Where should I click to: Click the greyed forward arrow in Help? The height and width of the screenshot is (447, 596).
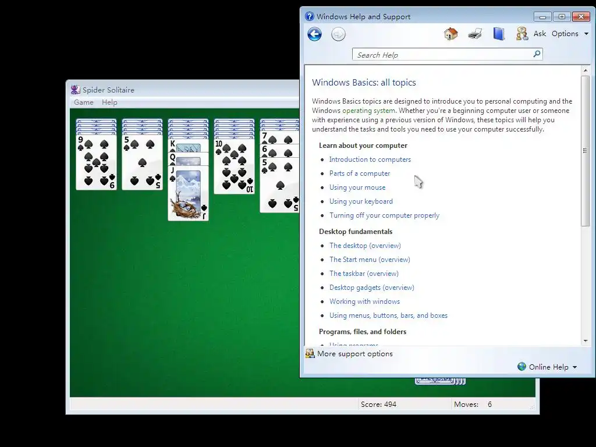click(338, 34)
